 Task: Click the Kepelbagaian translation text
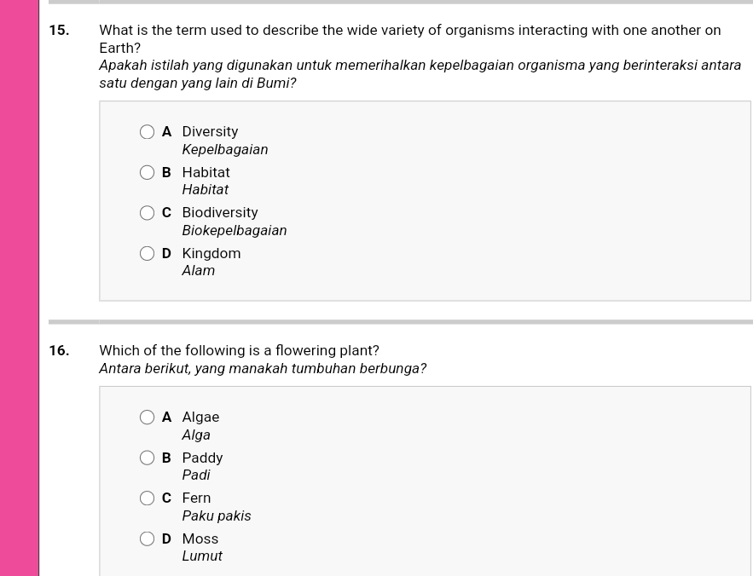click(x=225, y=150)
